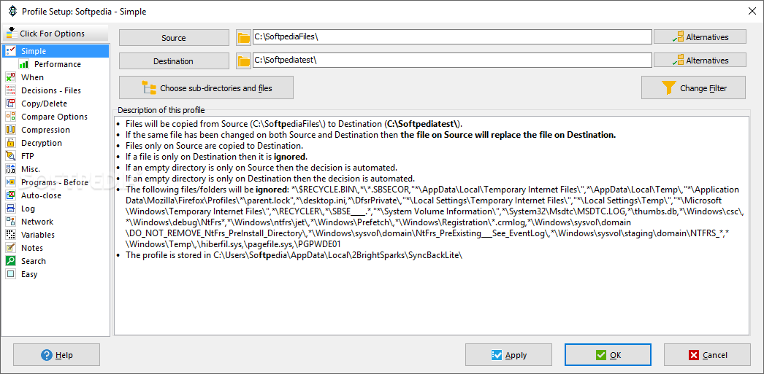Click Choose sub-directories and files
The image size is (764, 374).
(x=206, y=88)
